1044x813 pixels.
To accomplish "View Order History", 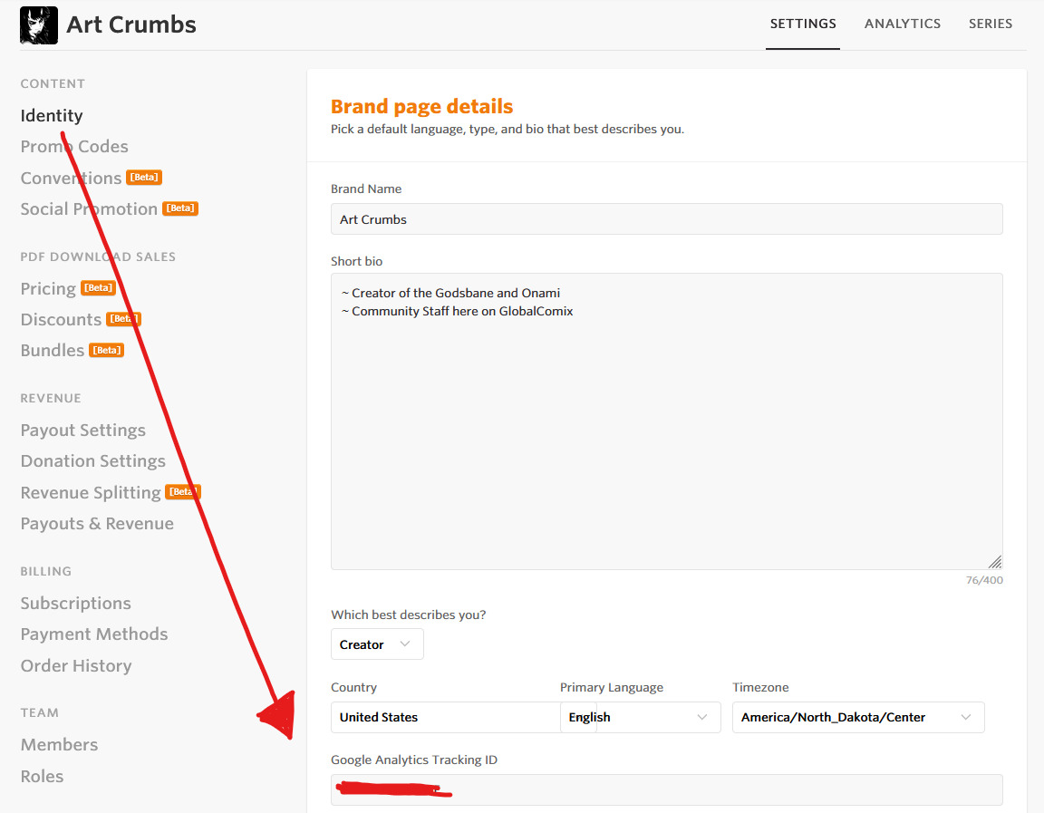I will pyautogui.click(x=76, y=666).
